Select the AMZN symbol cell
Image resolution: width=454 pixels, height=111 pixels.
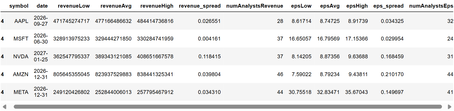[x=21, y=74]
